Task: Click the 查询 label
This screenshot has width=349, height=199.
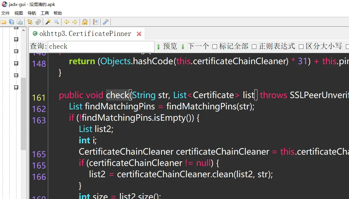Action: coord(39,46)
